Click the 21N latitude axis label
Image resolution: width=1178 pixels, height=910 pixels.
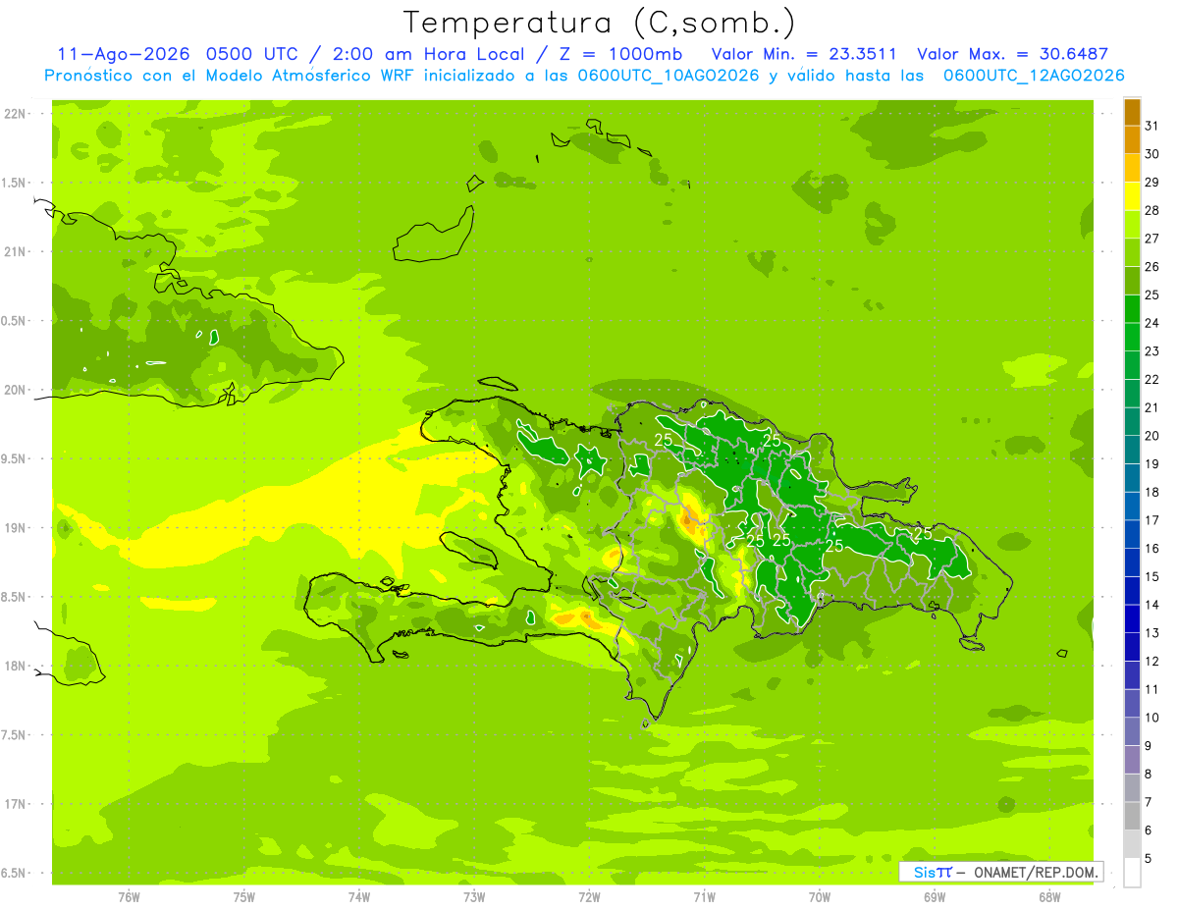(x=16, y=252)
